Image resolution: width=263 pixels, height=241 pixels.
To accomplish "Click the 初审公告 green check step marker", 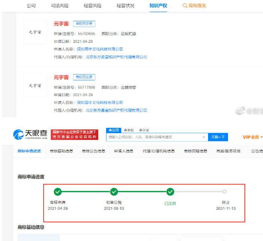I will click(114, 191).
